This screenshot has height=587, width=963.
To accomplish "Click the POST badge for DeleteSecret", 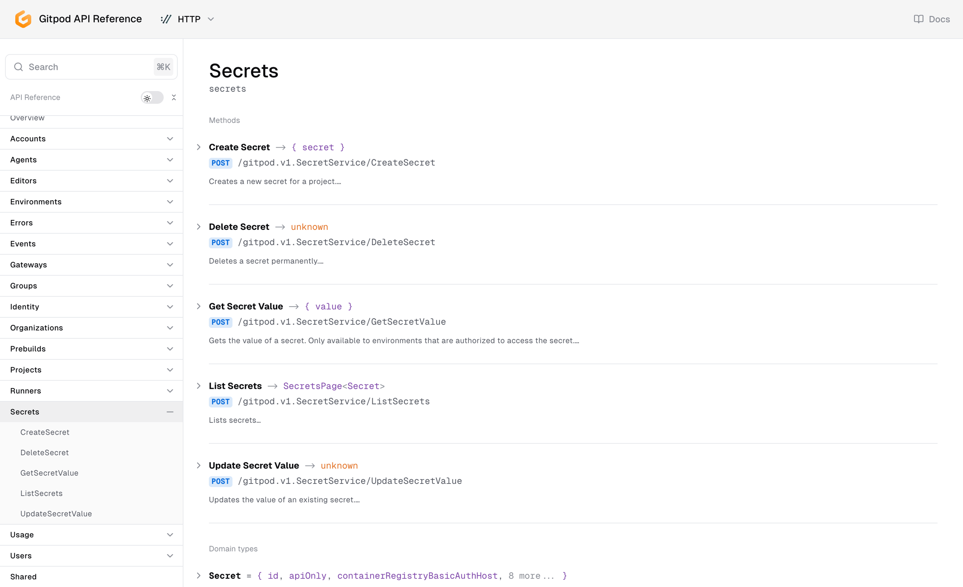I will (x=220, y=242).
